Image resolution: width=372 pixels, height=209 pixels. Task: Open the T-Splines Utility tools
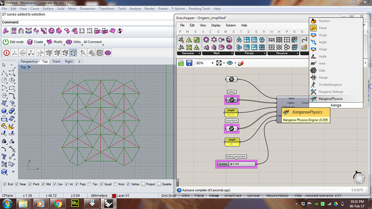74,42
